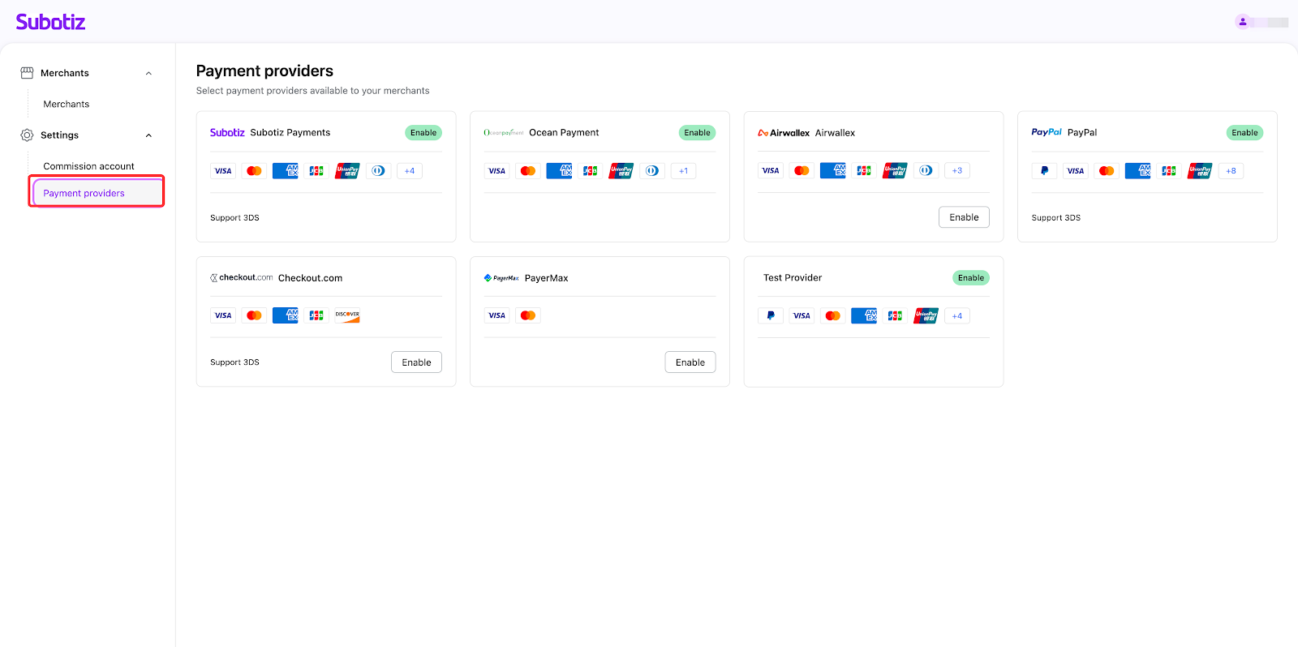Image resolution: width=1298 pixels, height=647 pixels.
Task: Collapse the Merchants section chevron
Action: click(x=148, y=74)
